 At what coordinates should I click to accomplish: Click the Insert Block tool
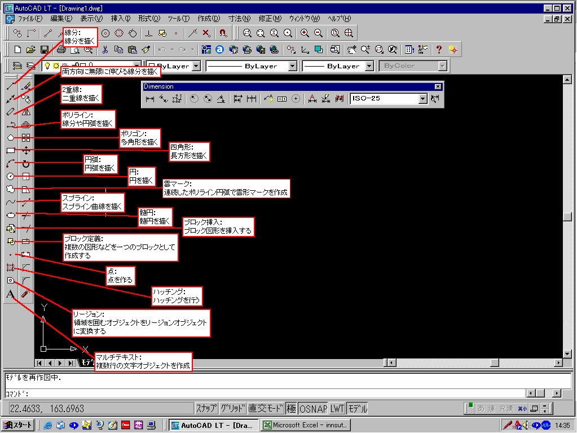point(11,229)
